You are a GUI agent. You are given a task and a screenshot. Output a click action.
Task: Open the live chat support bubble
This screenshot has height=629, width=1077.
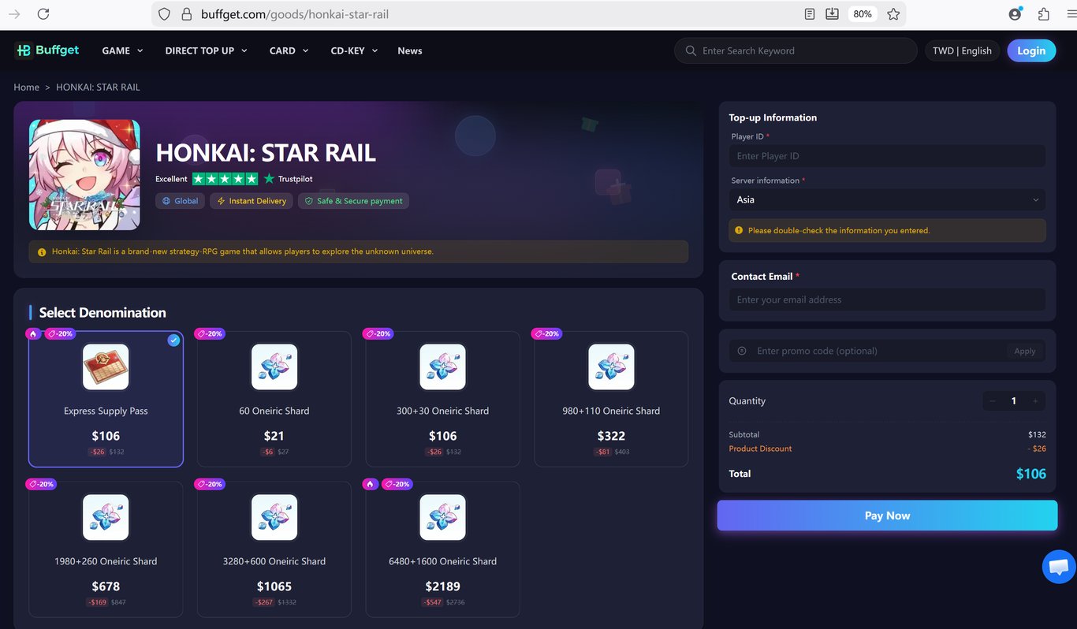point(1059,567)
